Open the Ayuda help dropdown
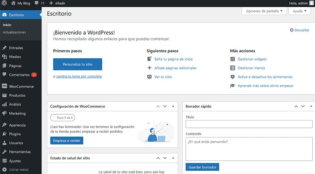315x174 pixels. click(300, 11)
